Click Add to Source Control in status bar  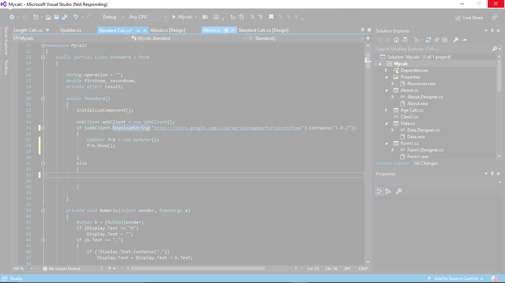click(455, 279)
